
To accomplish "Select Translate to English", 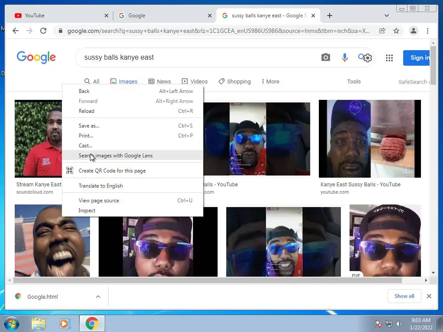I will tap(132, 186).
